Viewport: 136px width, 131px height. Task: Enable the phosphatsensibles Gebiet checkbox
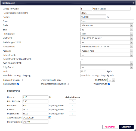(68, 84)
